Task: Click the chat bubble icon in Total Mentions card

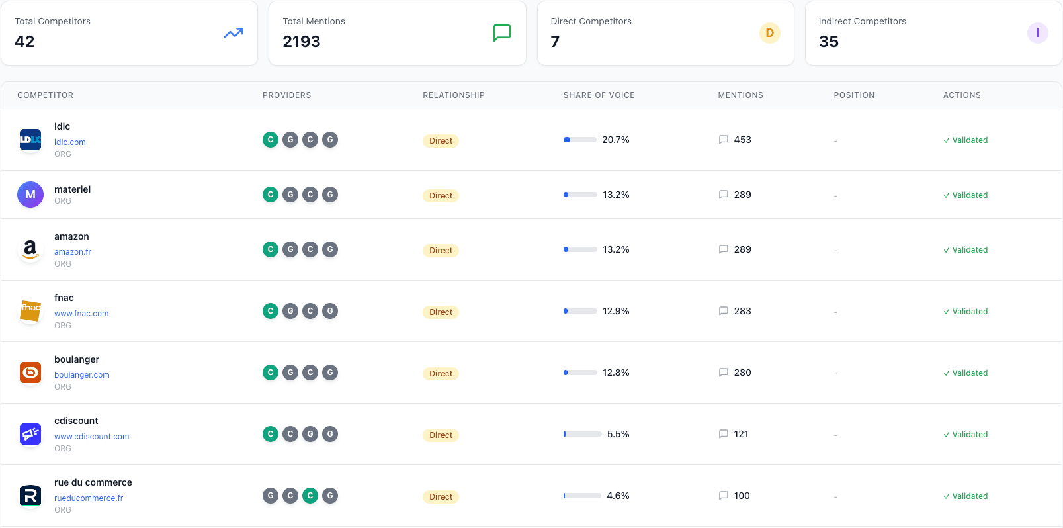Action: click(502, 33)
